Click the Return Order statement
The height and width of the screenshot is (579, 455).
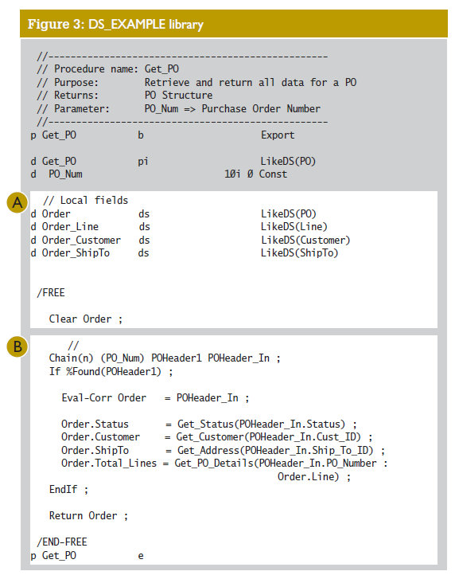(88, 516)
